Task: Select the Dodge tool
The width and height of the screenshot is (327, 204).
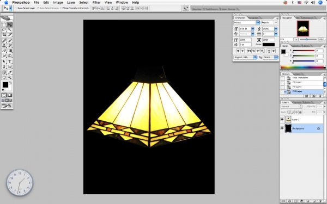Action: [10, 56]
